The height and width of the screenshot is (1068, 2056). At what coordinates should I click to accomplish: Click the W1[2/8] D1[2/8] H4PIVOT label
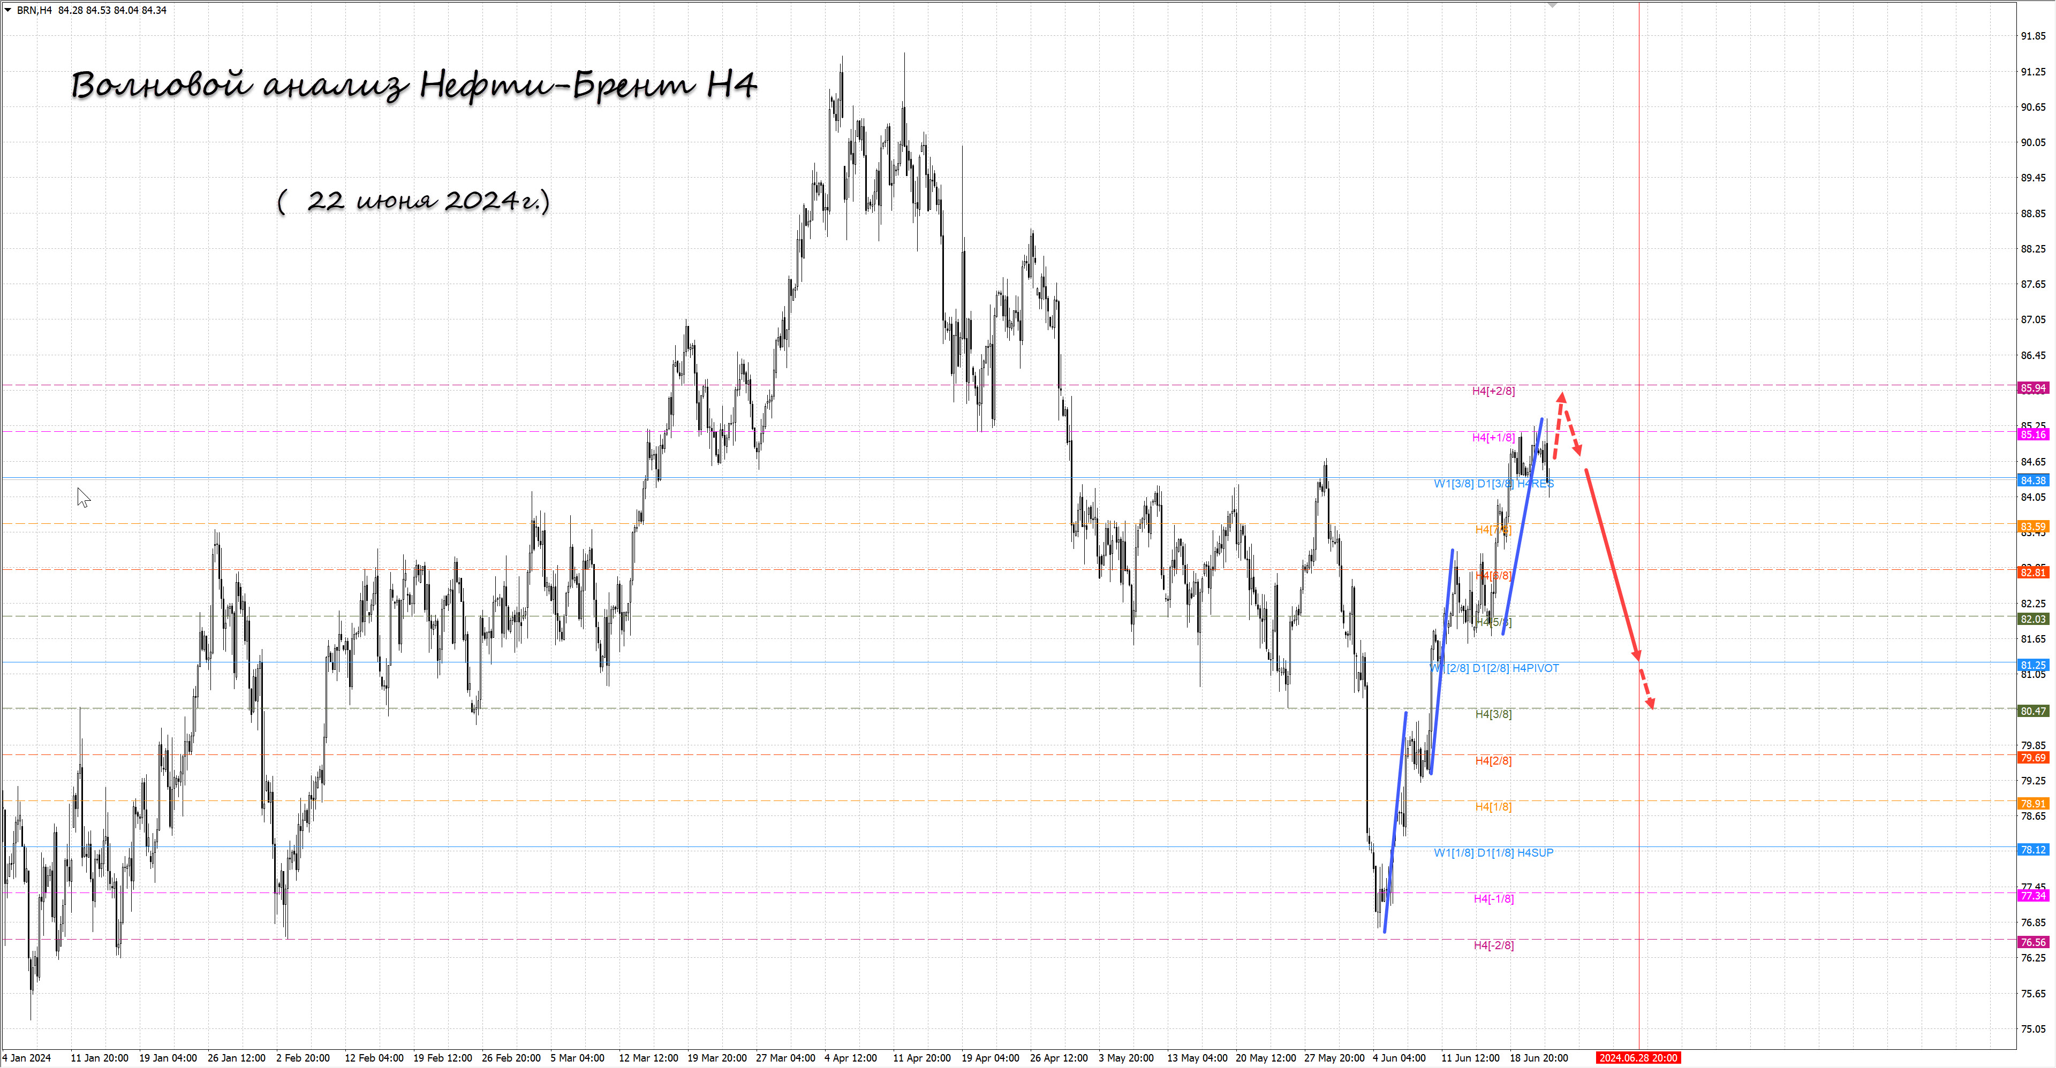[1494, 668]
